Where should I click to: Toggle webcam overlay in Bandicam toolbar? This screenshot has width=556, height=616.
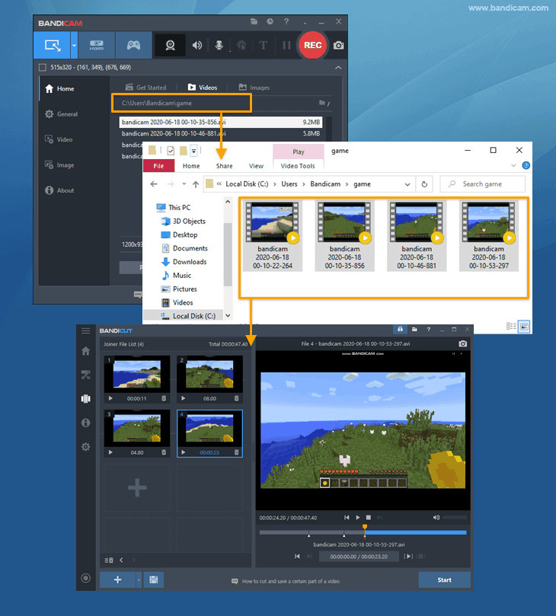(170, 46)
